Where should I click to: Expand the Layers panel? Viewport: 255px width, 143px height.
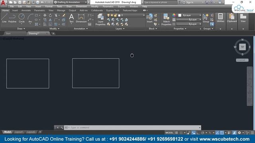(x=120, y=29)
